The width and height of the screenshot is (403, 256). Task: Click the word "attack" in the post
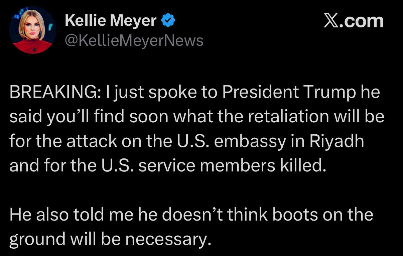pos(91,141)
